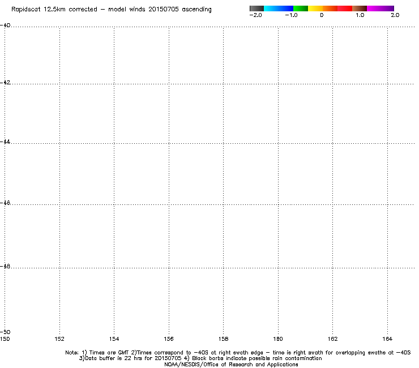The width and height of the screenshot is (419, 368).
Task: Click the yellow segment of the color bar
Action: pyautogui.click(x=315, y=8)
